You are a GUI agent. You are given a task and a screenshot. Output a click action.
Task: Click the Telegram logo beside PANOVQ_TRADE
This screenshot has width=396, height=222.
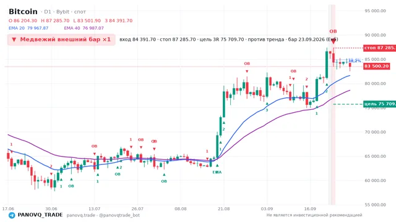pos(12,215)
